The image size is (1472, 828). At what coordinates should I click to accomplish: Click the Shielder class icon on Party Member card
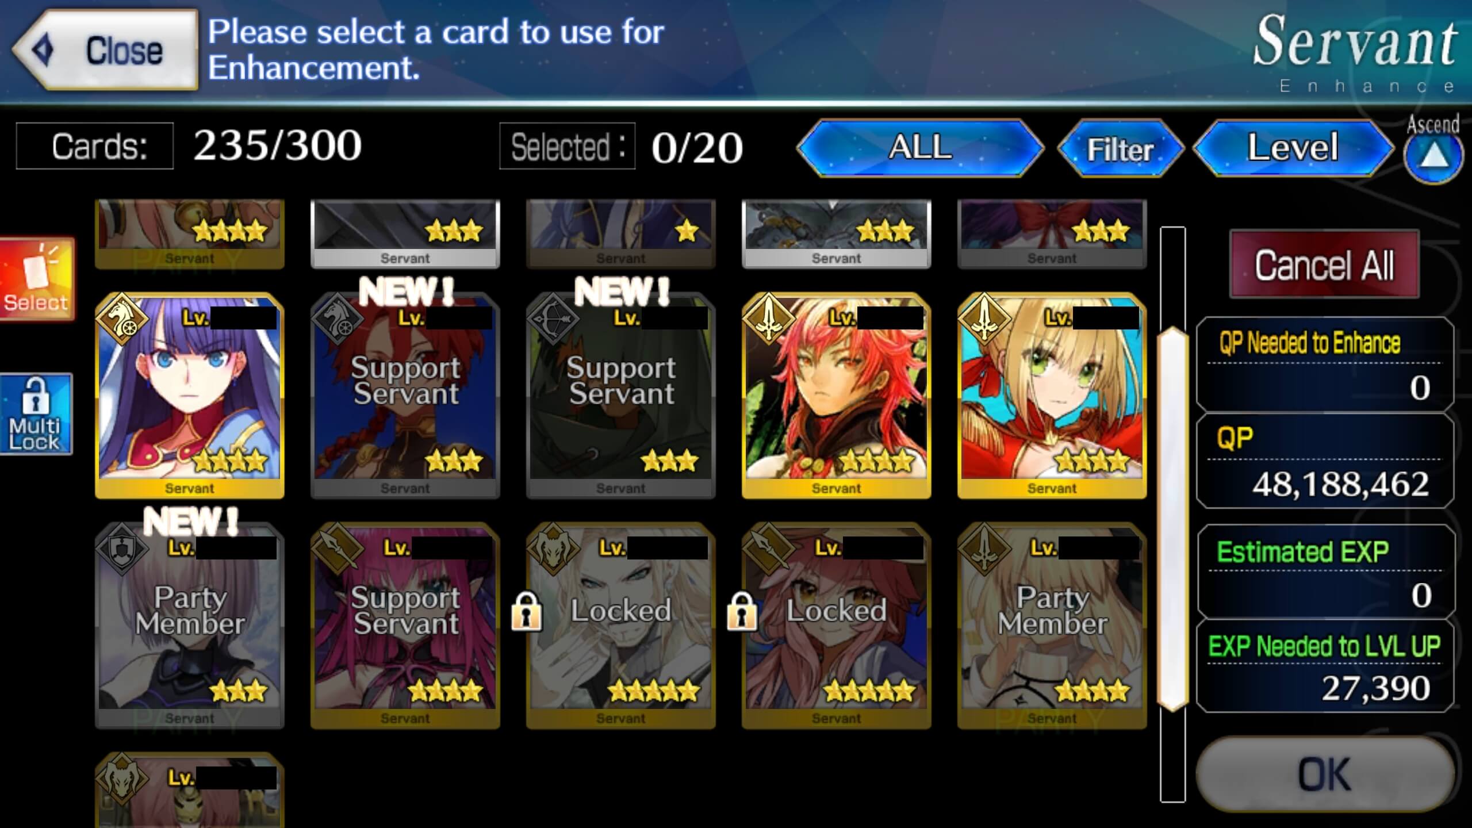pos(122,549)
